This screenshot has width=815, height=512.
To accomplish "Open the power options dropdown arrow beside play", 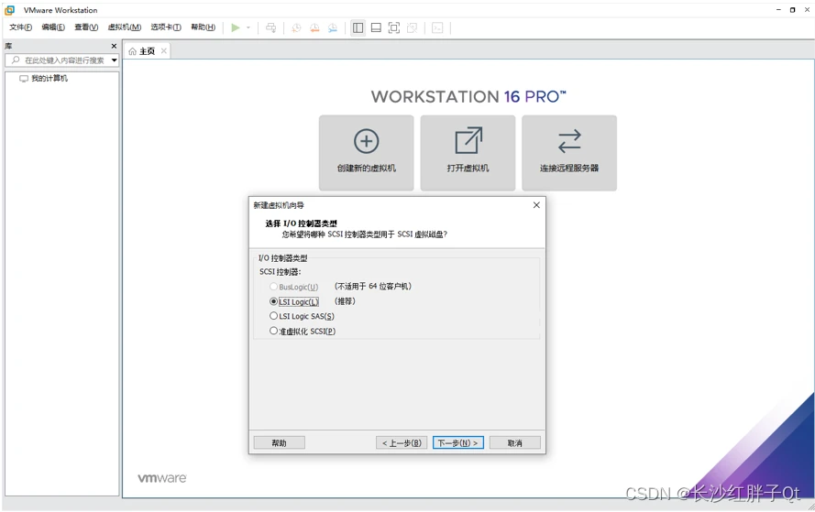I will (248, 27).
